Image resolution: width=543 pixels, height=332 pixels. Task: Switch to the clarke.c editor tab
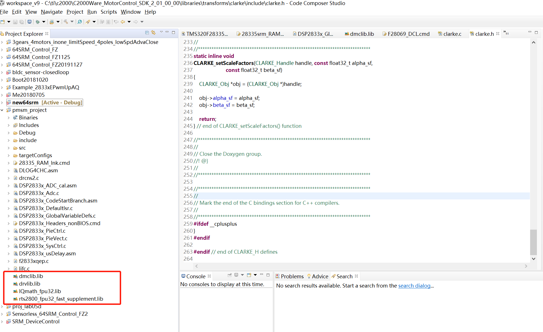point(450,34)
